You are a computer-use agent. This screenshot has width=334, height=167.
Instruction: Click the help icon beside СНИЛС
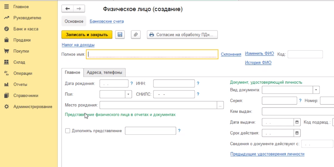tap(198, 94)
